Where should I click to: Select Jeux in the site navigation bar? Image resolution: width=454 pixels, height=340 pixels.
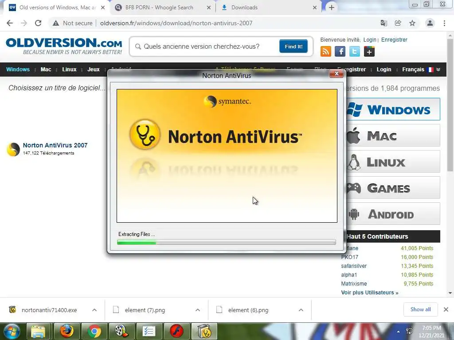(x=94, y=70)
